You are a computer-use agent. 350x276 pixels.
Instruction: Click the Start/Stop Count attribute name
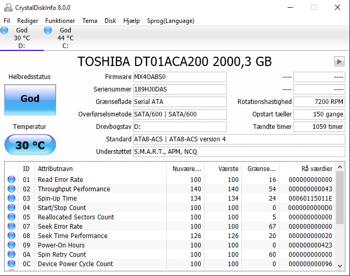click(x=62, y=208)
